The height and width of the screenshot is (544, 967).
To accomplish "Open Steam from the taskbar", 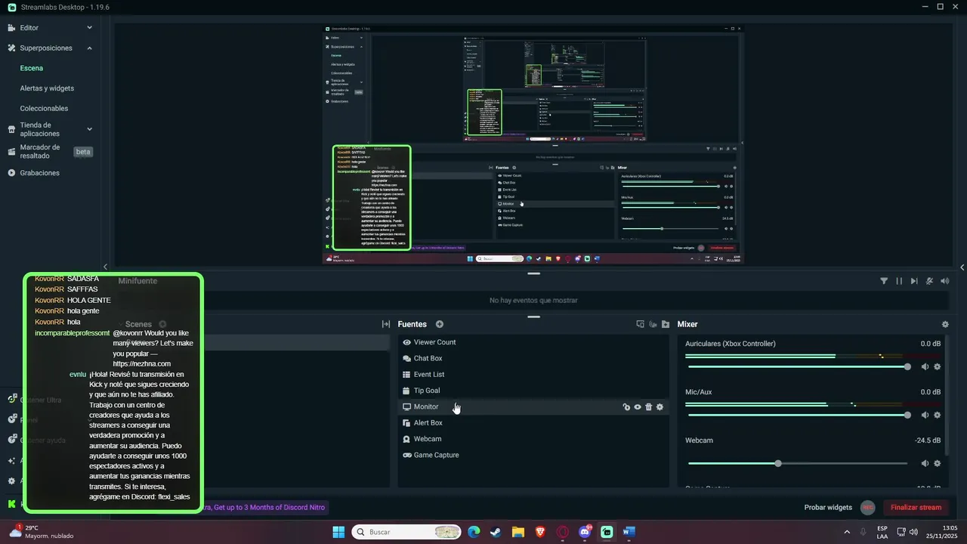I will coord(496,532).
